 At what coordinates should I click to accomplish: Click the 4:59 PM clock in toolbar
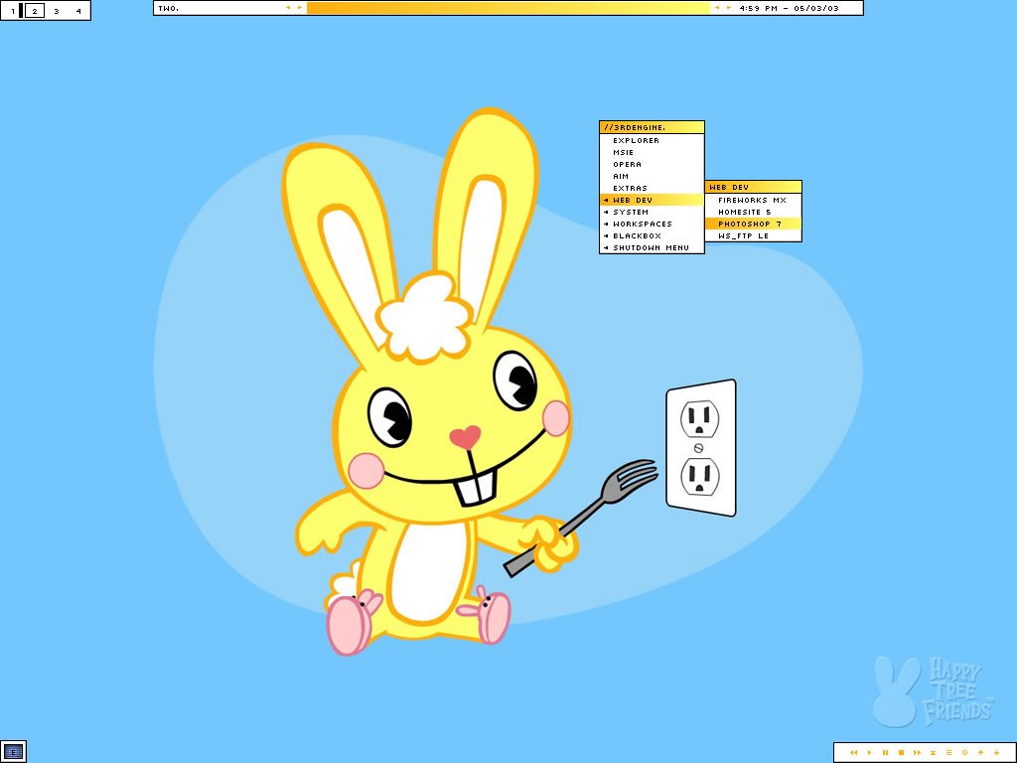[x=789, y=8]
